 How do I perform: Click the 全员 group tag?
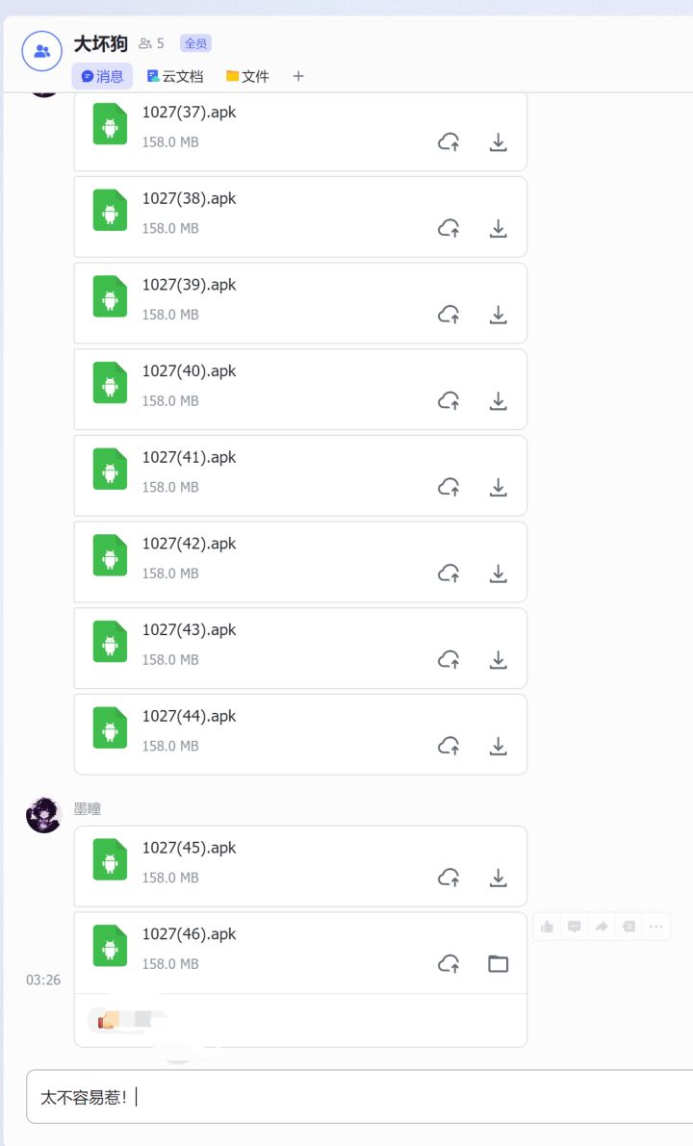[x=195, y=43]
